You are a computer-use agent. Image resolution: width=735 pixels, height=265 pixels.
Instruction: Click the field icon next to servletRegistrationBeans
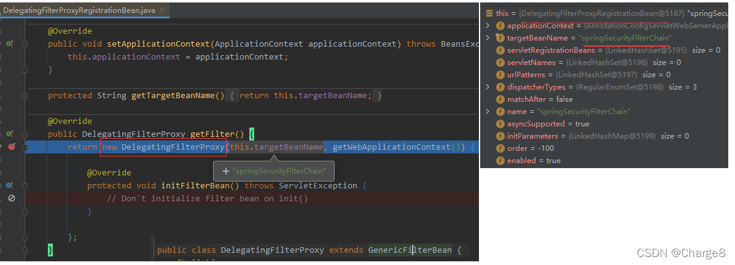[x=500, y=50]
